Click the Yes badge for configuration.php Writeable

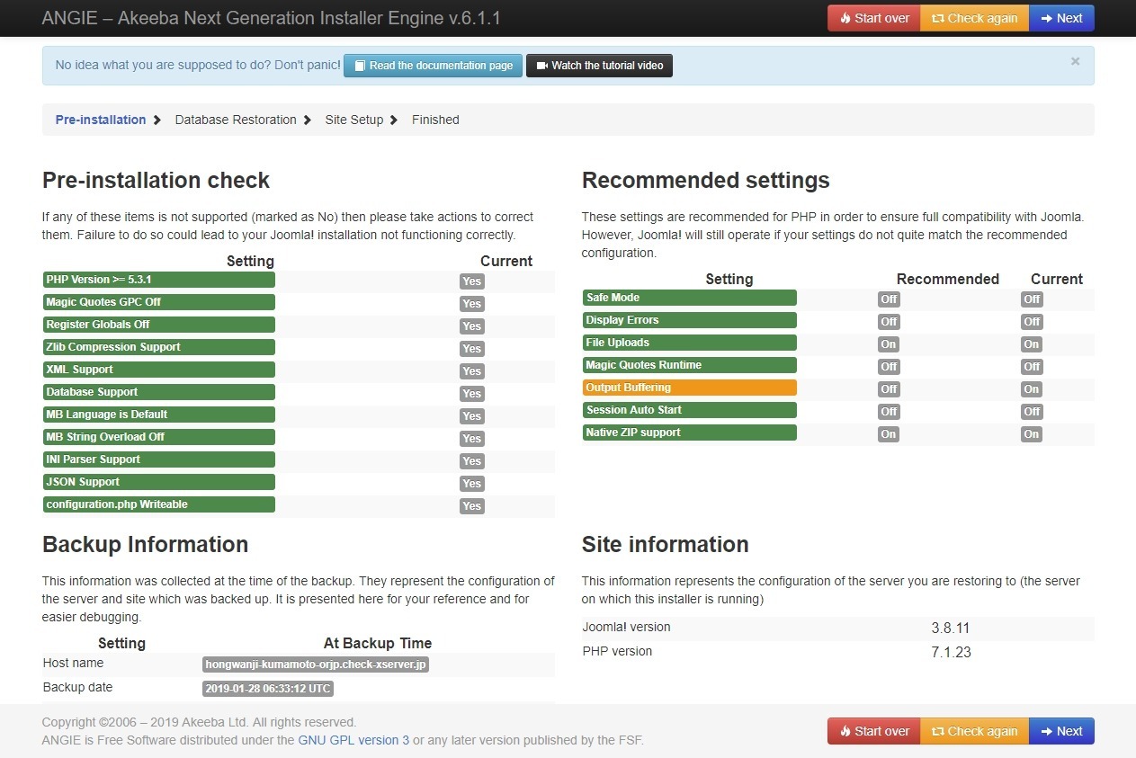click(x=472, y=506)
